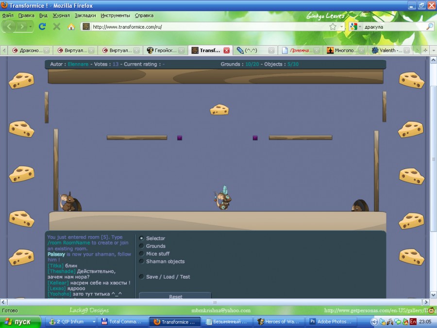Select the purple square by the right platform
Viewport: 437px width, 328px height.
(255, 138)
